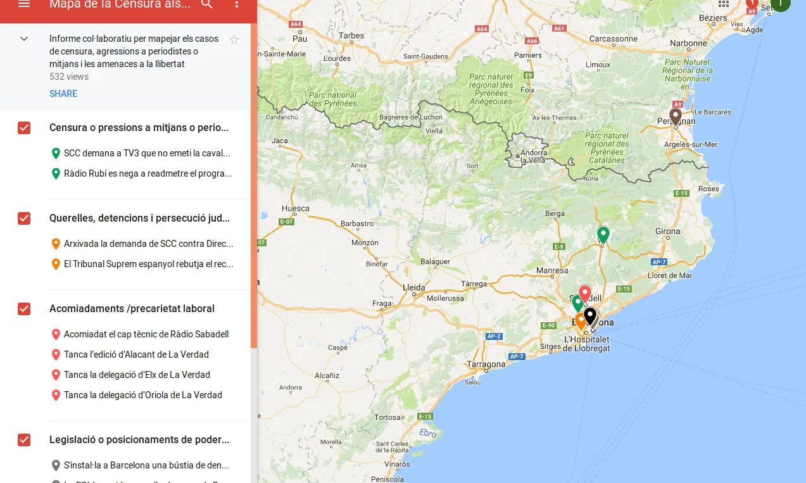Image resolution: width=806 pixels, height=483 pixels.
Task: Open 'Tanca l'edició d'Alacant de La Verdad'
Action: coord(136,354)
